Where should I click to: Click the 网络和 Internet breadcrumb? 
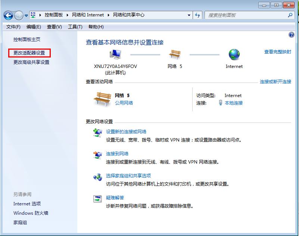(x=88, y=15)
